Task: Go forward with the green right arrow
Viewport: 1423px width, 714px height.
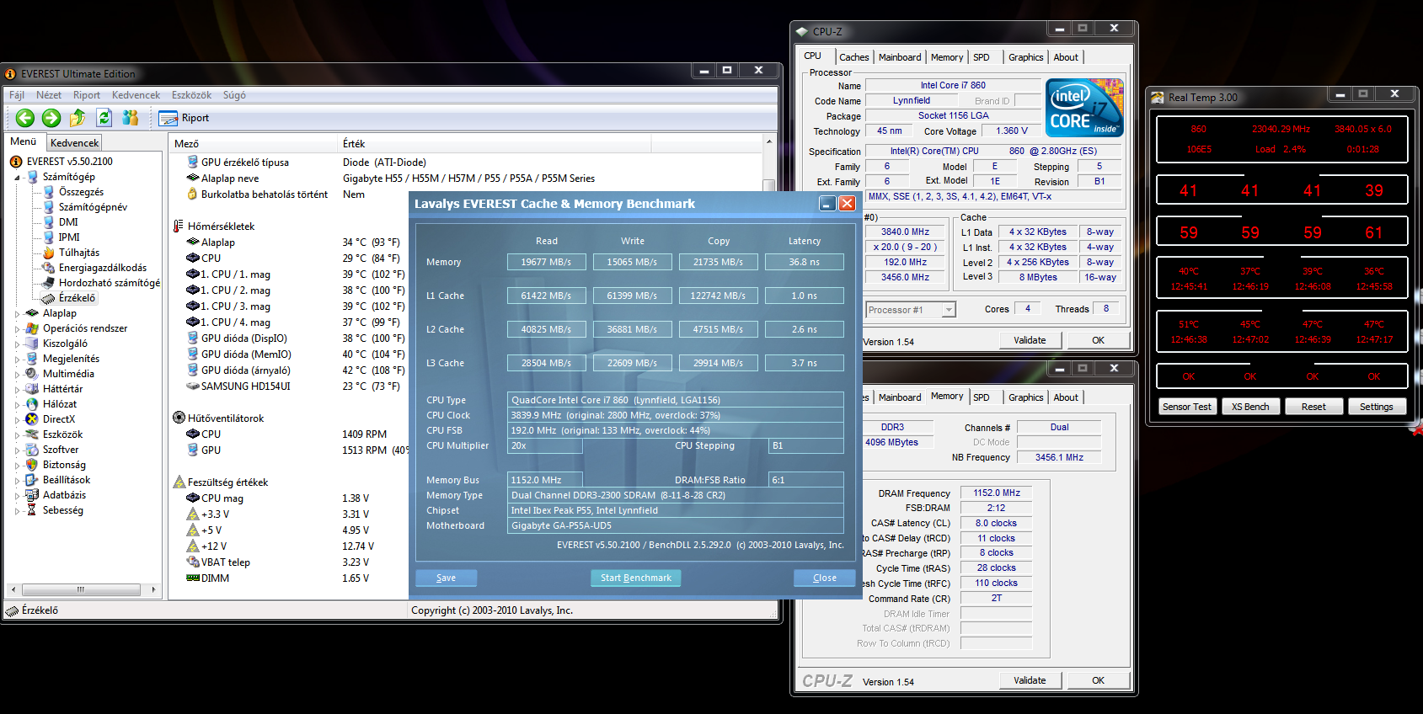Action: pyautogui.click(x=51, y=118)
